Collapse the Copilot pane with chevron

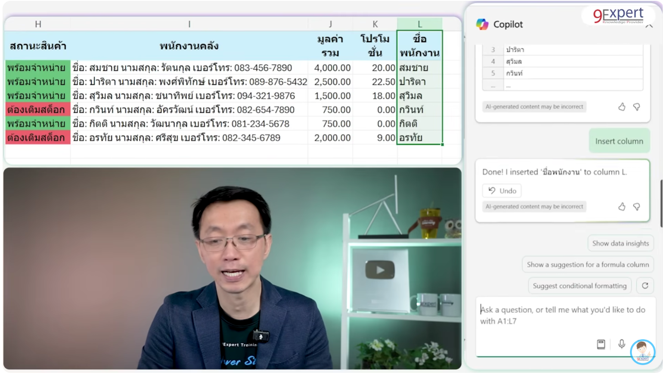tap(649, 26)
